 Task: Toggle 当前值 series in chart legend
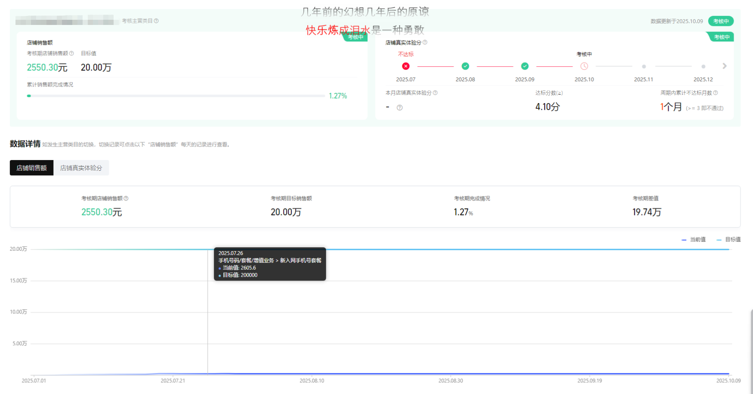click(x=694, y=240)
